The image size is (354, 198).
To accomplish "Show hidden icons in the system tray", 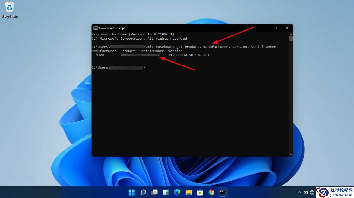I will click(300, 192).
